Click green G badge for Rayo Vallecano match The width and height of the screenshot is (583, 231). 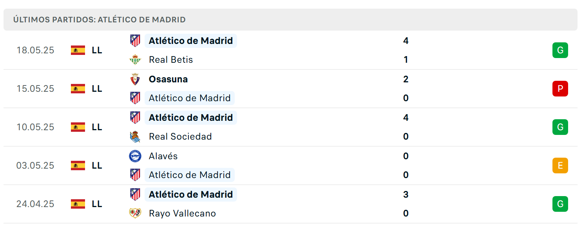coord(560,204)
